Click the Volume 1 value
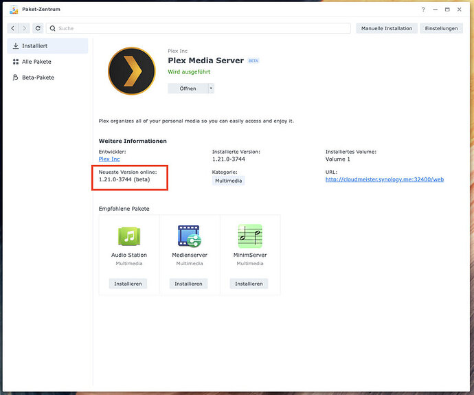Image resolution: width=474 pixels, height=395 pixels. (x=338, y=159)
